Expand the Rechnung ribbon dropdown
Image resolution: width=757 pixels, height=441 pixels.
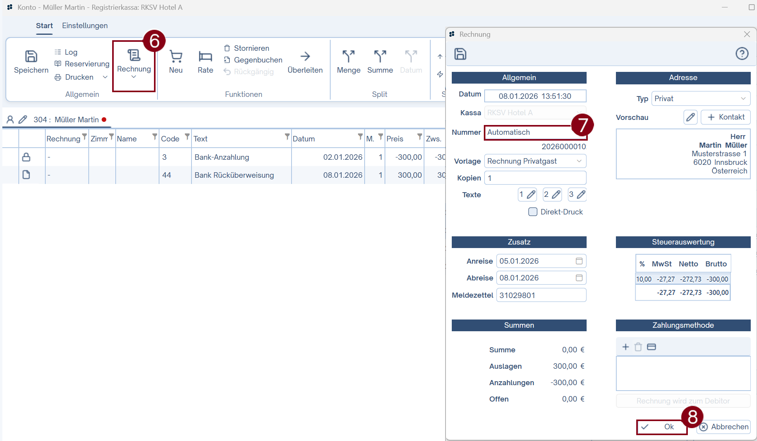(134, 77)
